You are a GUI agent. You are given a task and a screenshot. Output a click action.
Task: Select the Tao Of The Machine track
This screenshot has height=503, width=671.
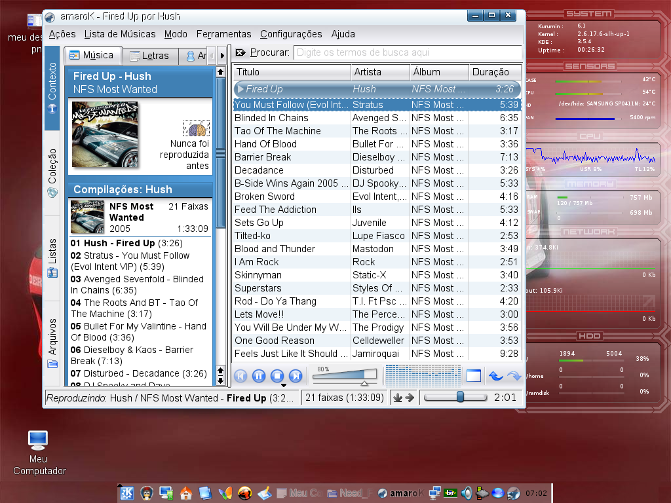(377, 131)
